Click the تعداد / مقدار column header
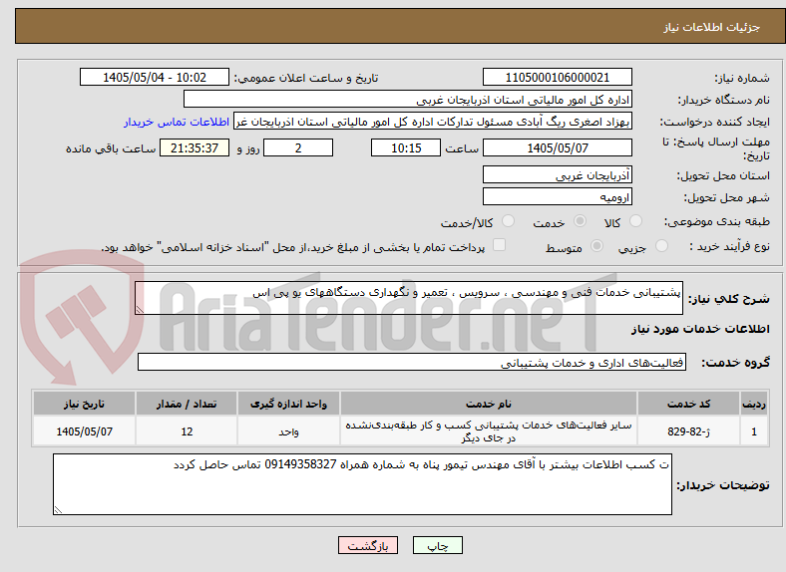Image resolution: width=786 pixels, height=572 pixels. click(x=187, y=404)
